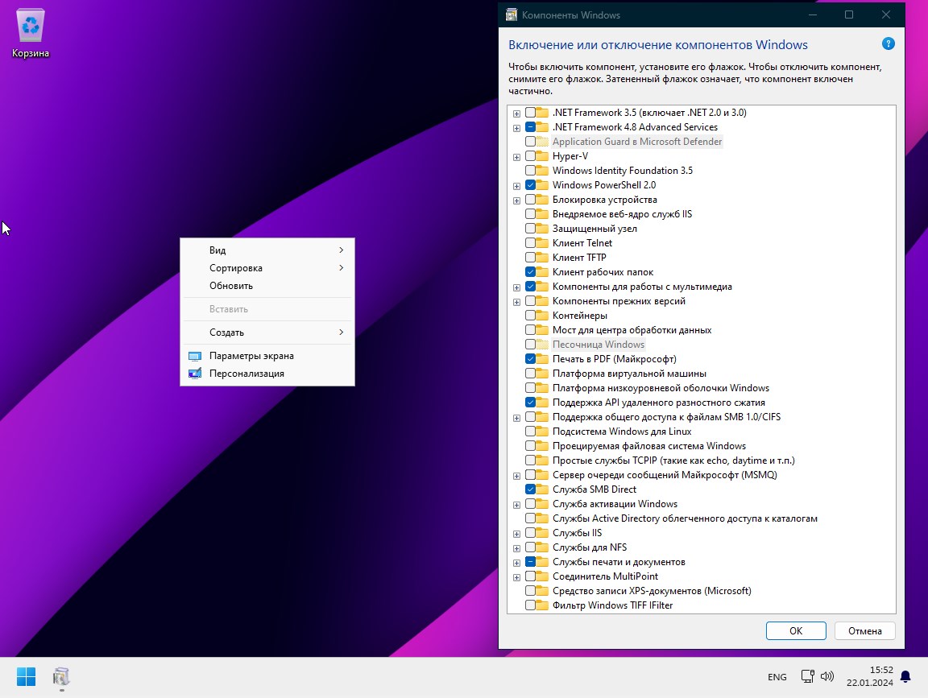Click folder icon beside Клиент Telnet

542,243
